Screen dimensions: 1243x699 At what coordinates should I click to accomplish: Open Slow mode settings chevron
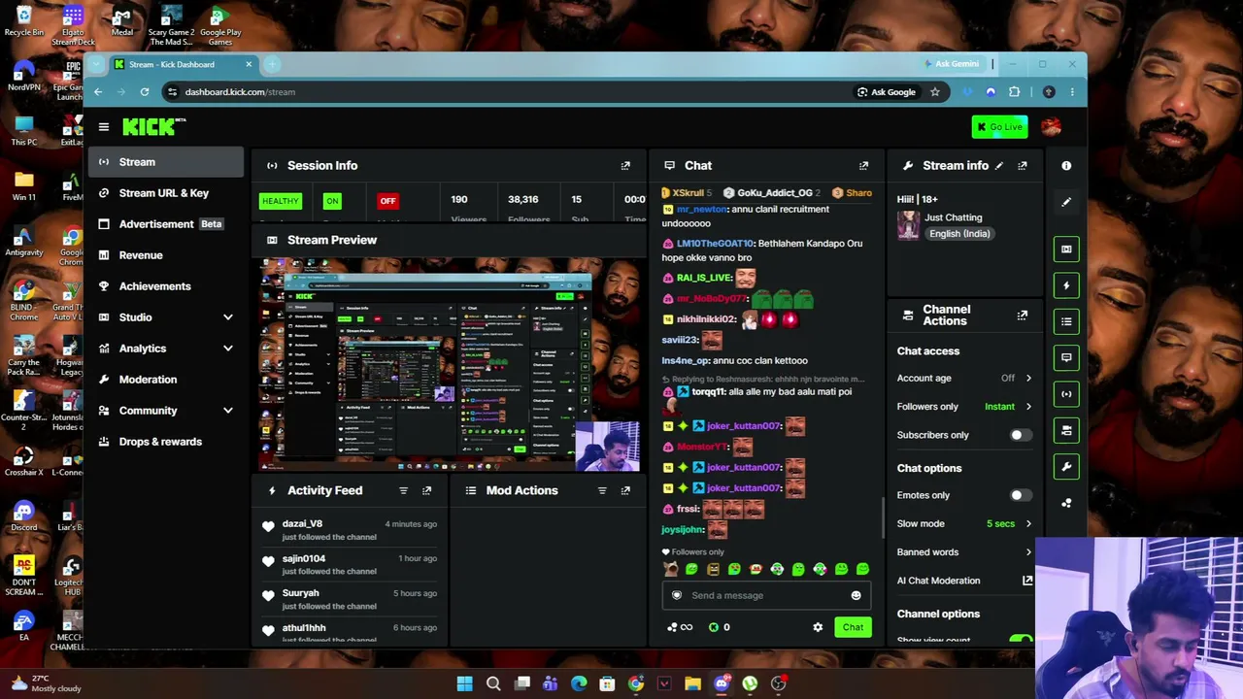[1028, 524]
